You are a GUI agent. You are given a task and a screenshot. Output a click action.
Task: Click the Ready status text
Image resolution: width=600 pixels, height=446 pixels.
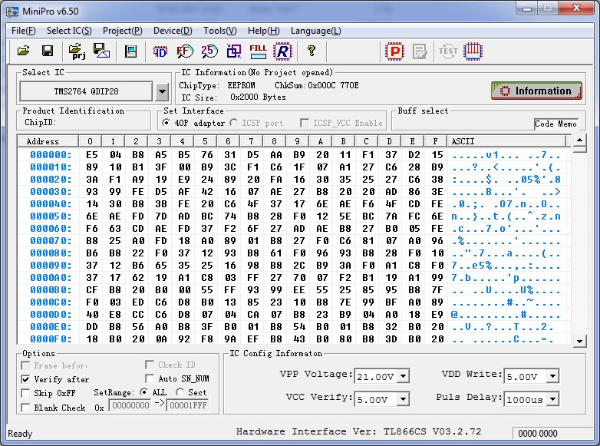tap(20, 434)
